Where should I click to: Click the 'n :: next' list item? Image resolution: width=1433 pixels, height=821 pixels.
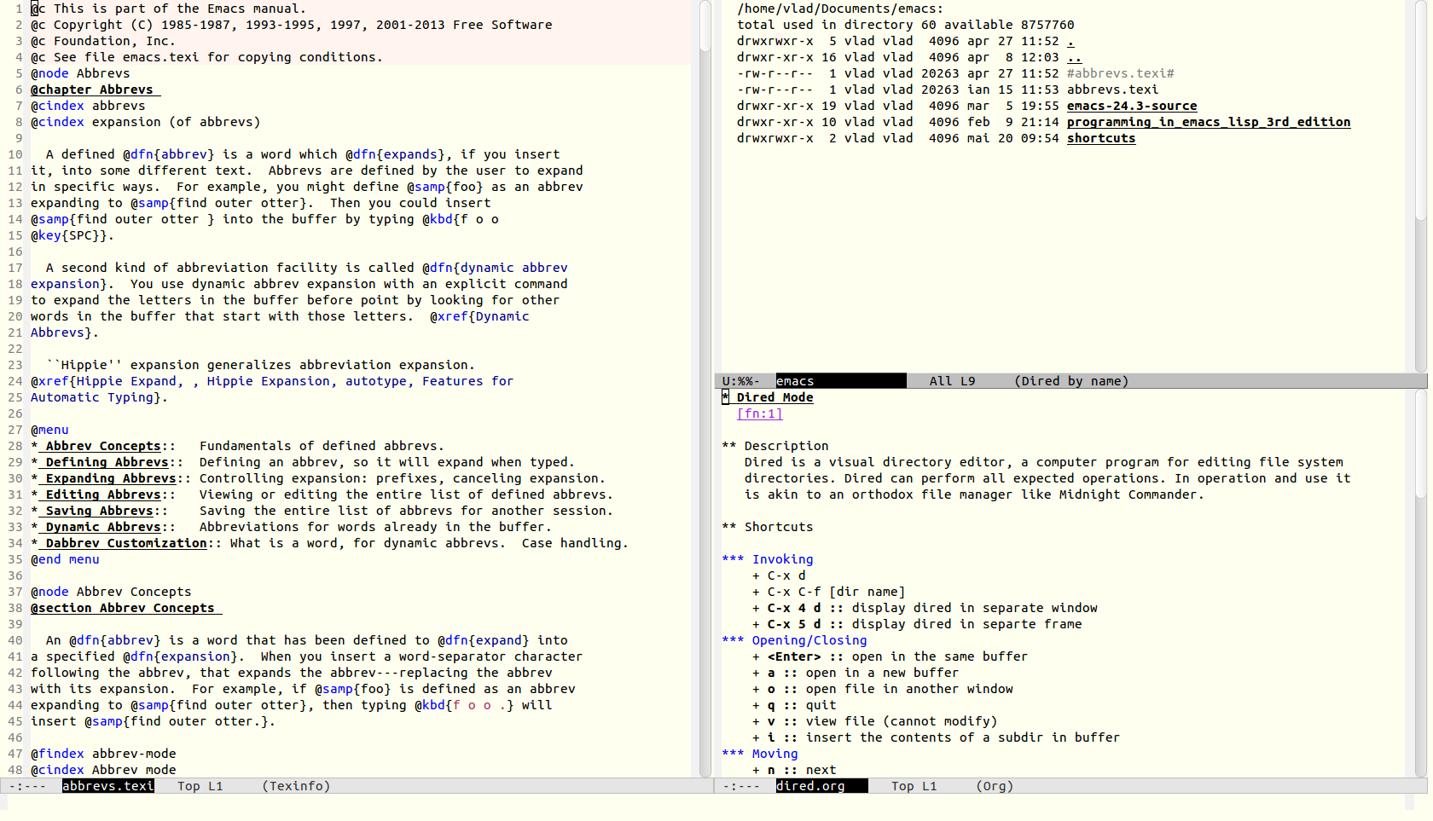(794, 770)
